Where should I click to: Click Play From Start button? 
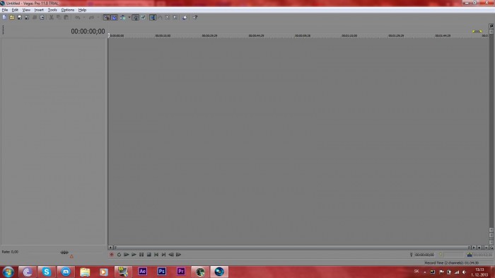click(127, 255)
